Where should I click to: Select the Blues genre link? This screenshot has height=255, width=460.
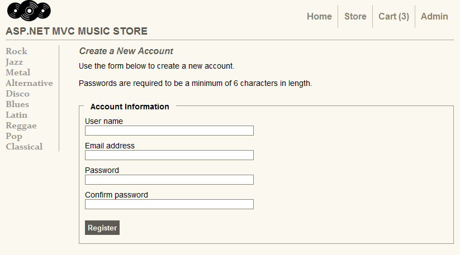pos(17,104)
